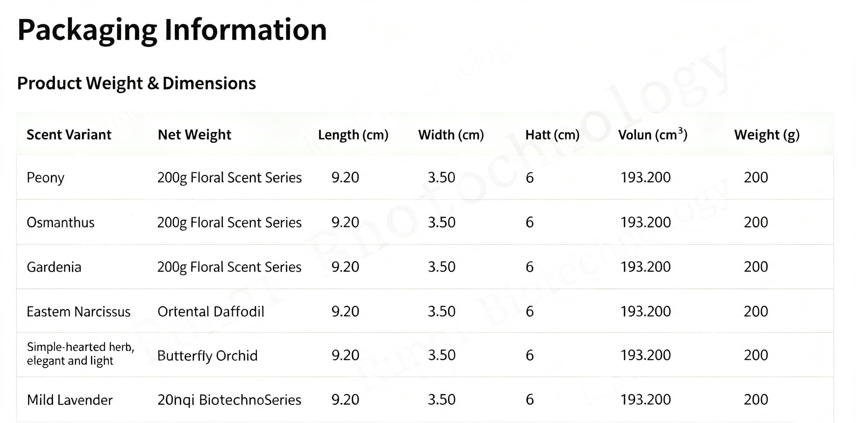Click the Net Weight column header

coord(194,135)
